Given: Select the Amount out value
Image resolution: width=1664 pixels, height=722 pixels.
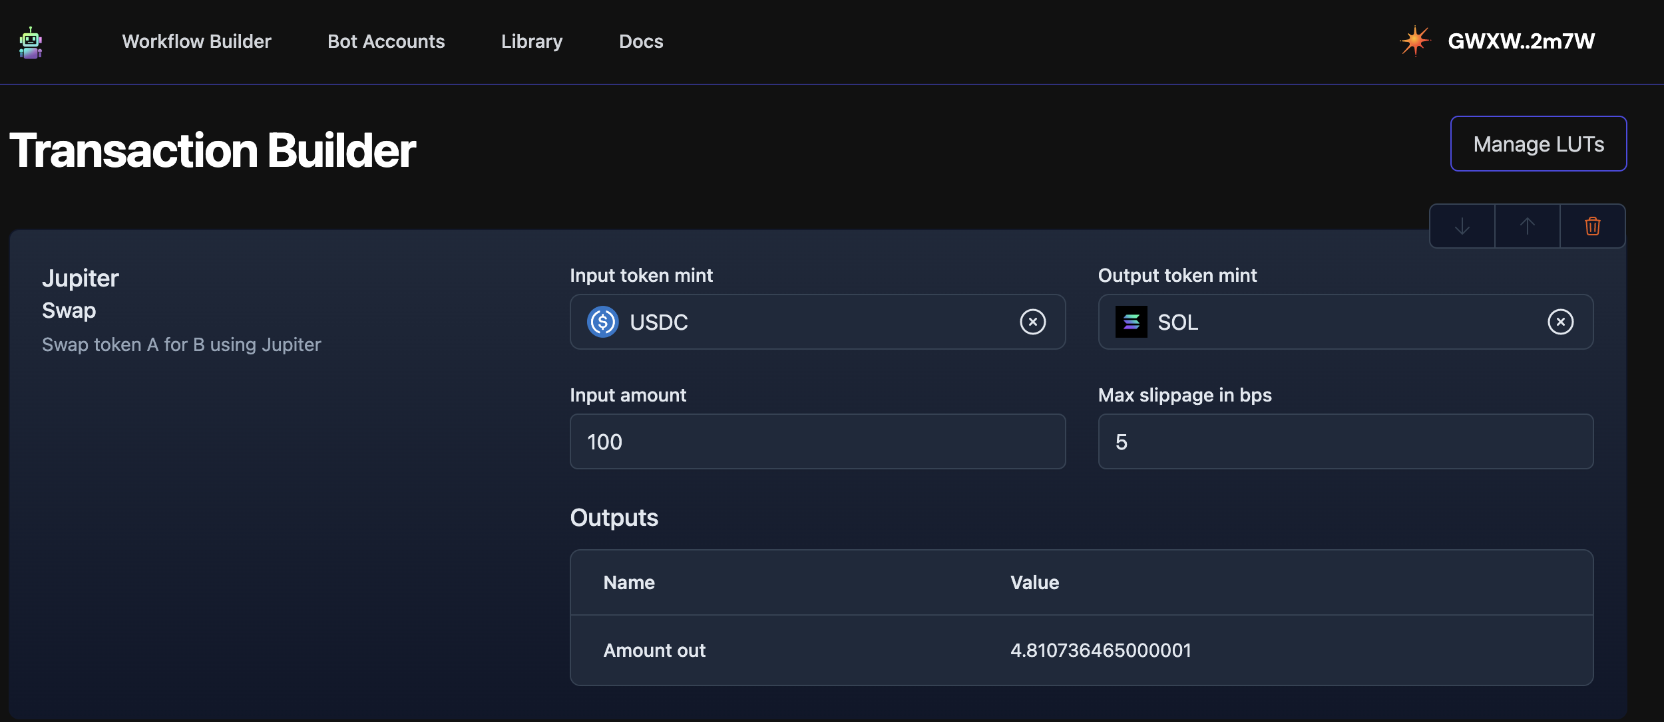Looking at the screenshot, I should (x=1100, y=650).
